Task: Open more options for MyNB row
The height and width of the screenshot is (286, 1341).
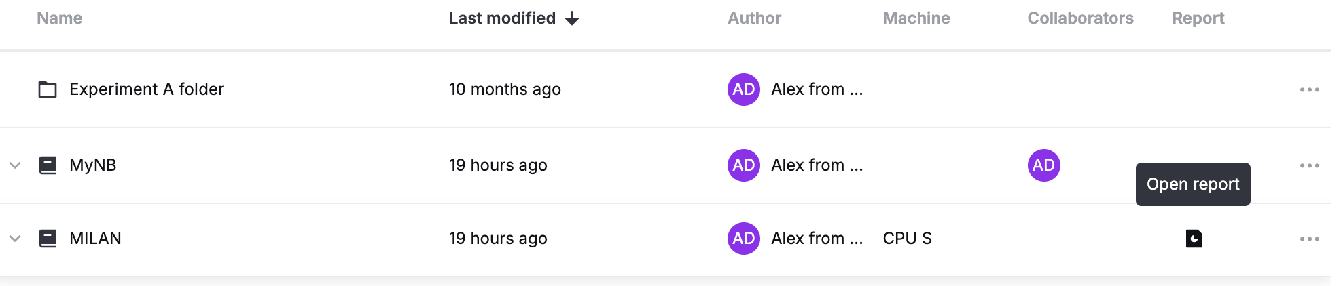Action: point(1309,165)
